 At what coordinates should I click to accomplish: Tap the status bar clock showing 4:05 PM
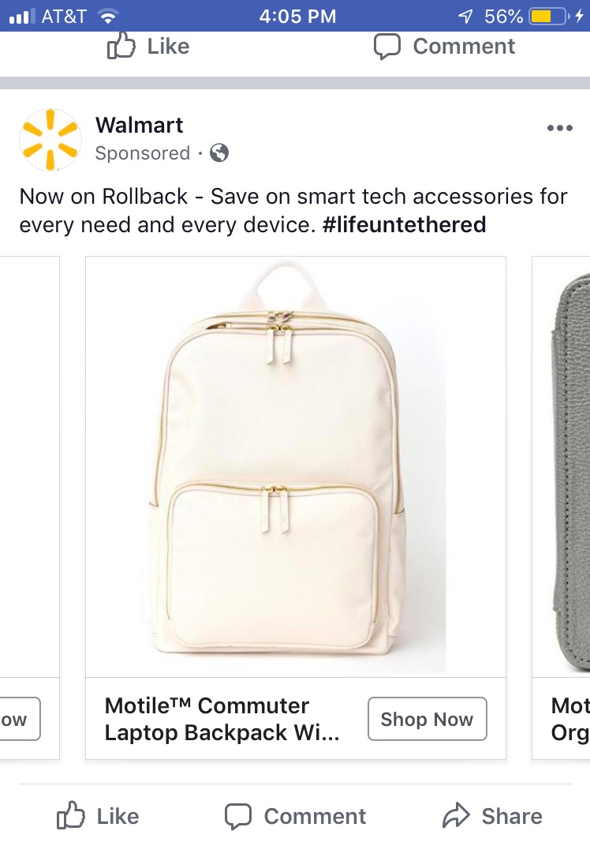(x=297, y=16)
